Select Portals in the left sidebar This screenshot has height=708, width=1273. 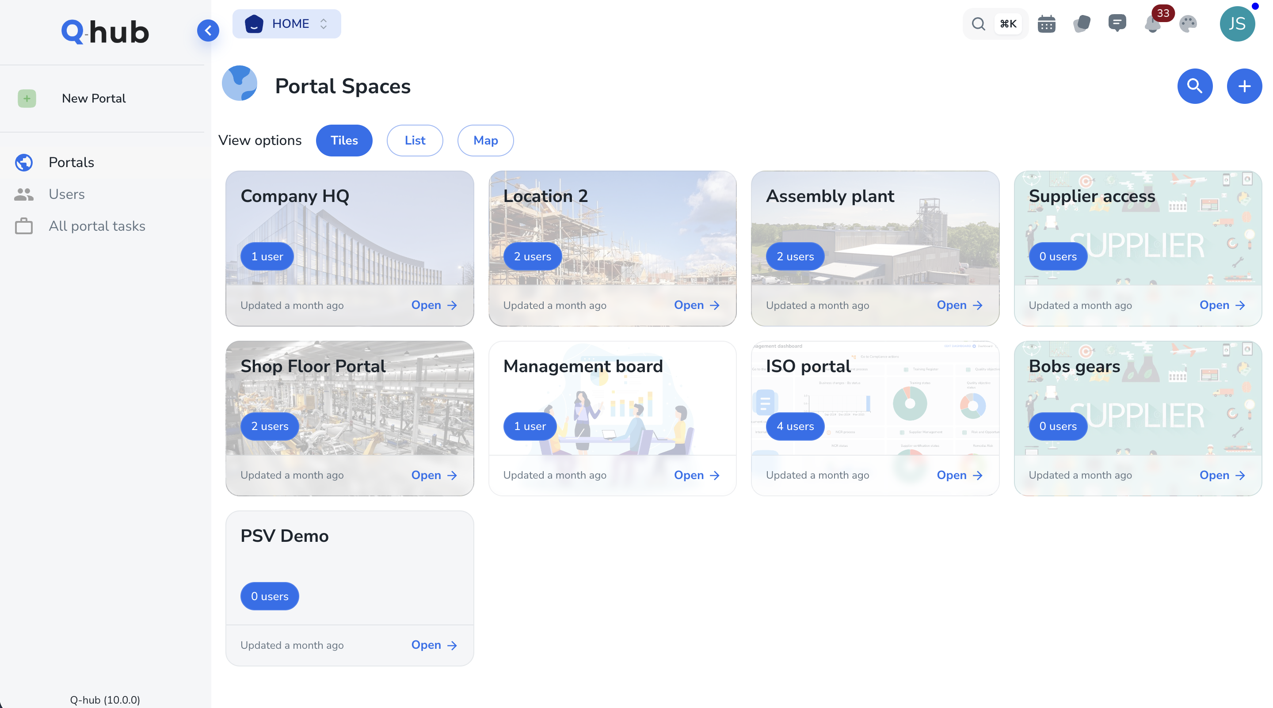(x=71, y=162)
